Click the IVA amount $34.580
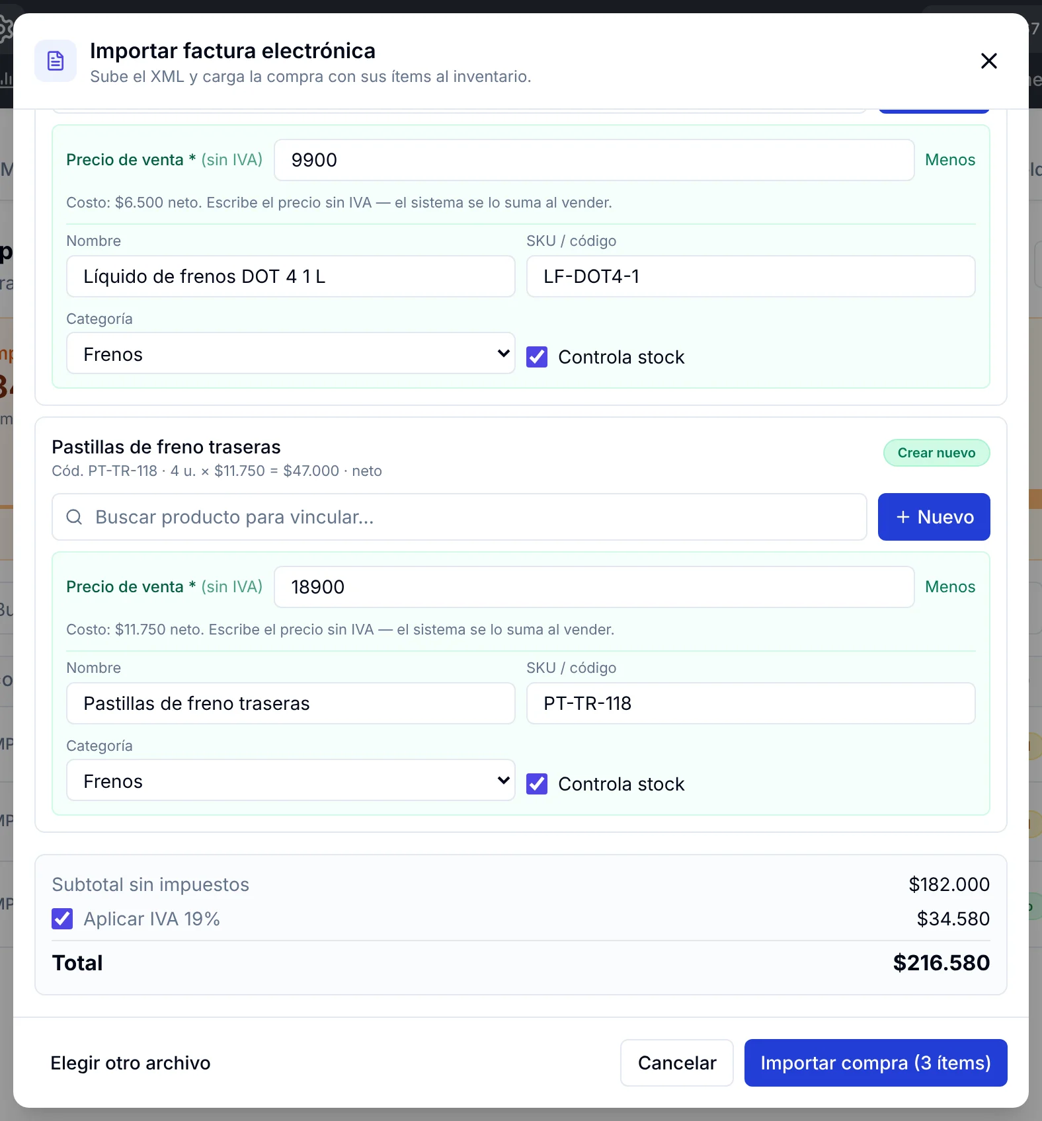1042x1121 pixels. 953,919
